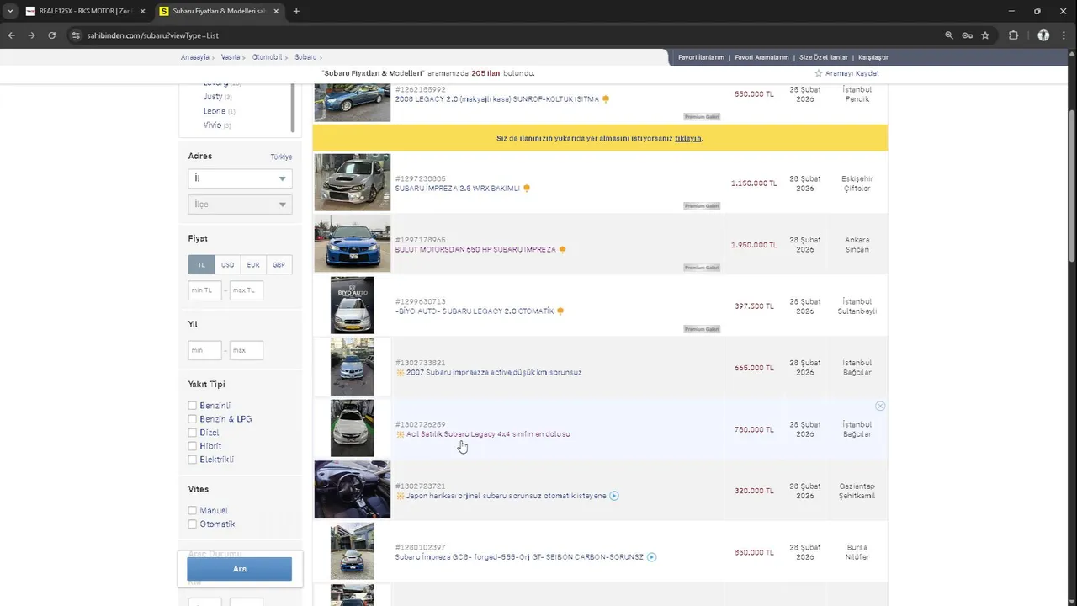Image resolution: width=1077 pixels, height=606 pixels.
Task: Tick the Benzinli fuel checkbox
Action: (x=193, y=406)
